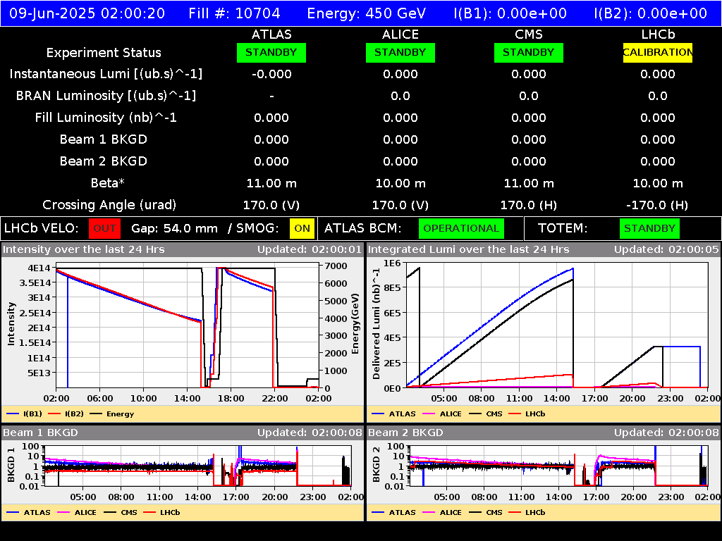The image size is (722, 541).
Task: Click the 'Crossing Angle (urad)' row label
Action: point(109,205)
